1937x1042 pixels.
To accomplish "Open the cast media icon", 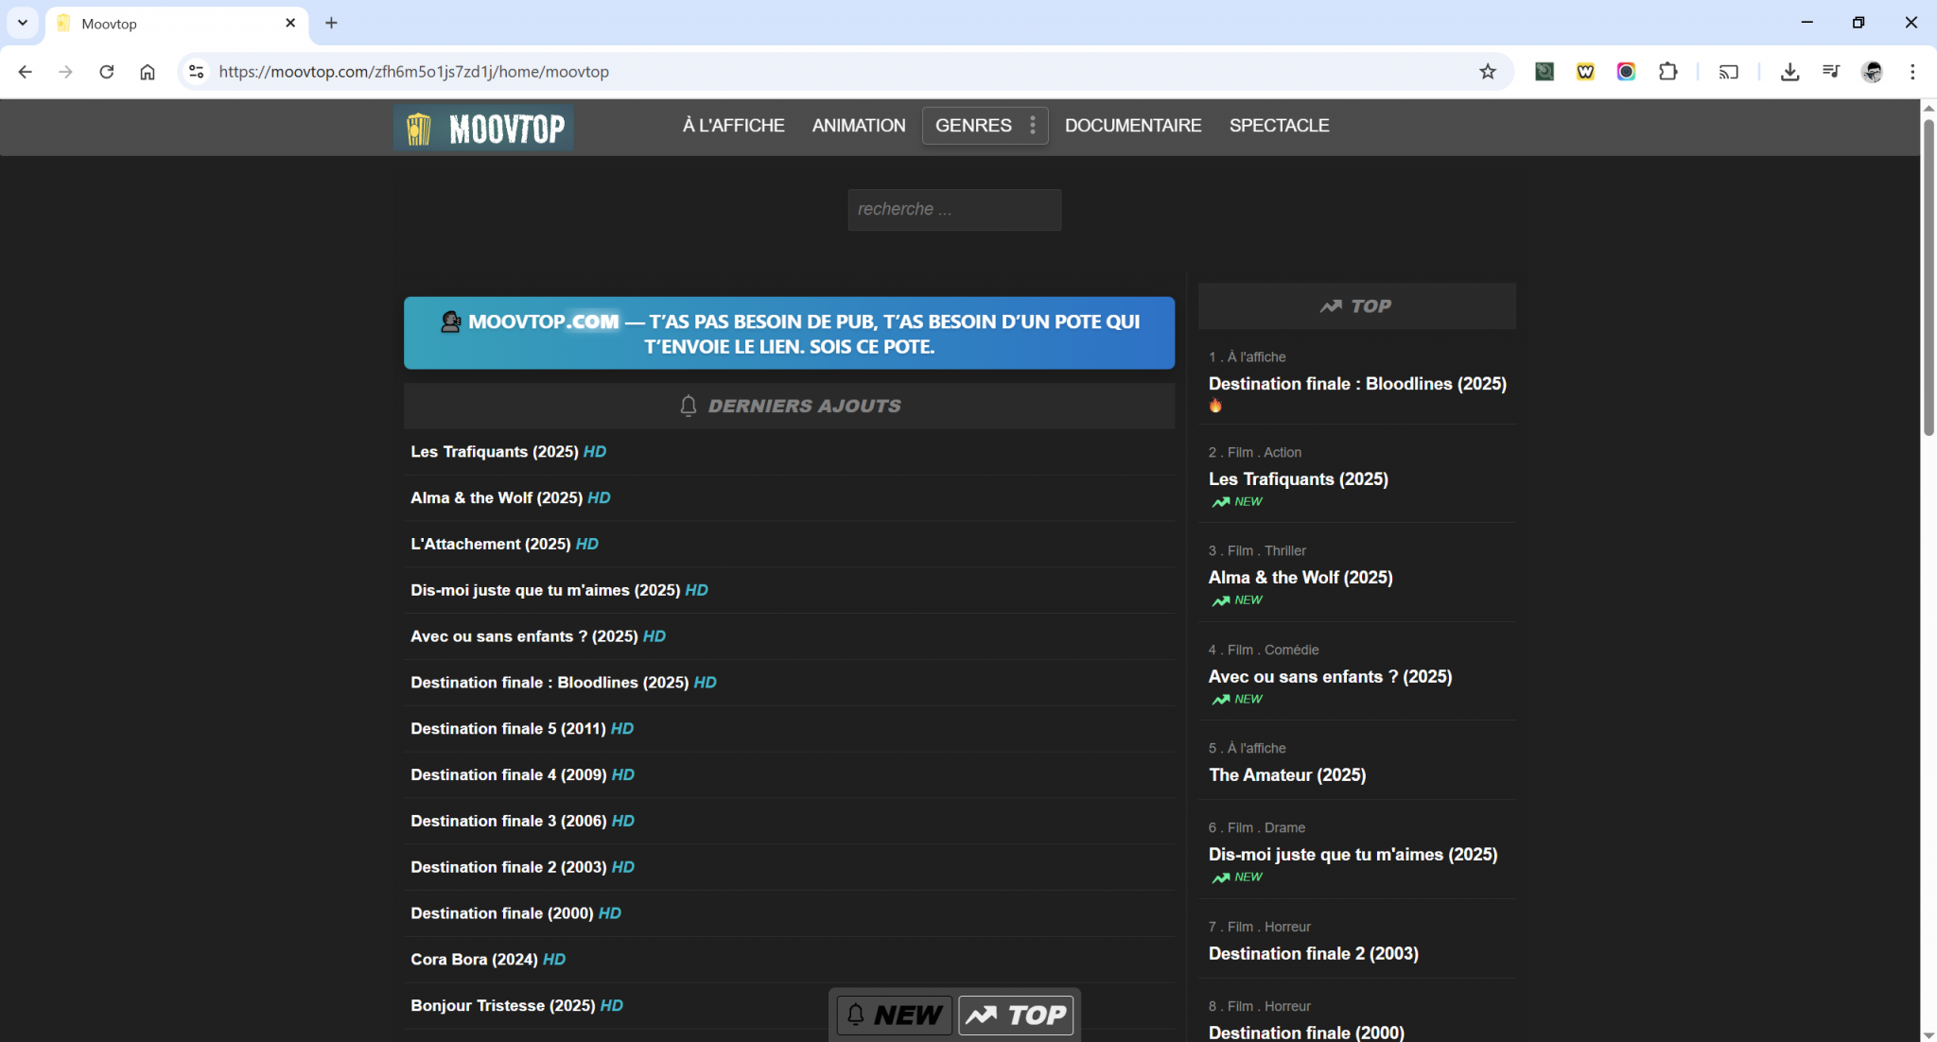I will 1729,72.
